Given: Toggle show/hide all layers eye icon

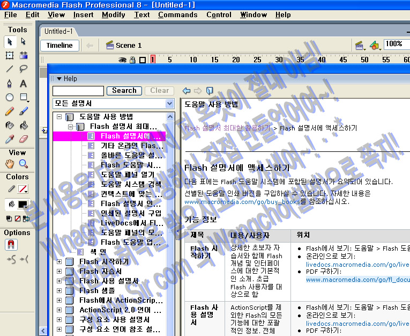Looking at the screenshot, I should point(122,60).
